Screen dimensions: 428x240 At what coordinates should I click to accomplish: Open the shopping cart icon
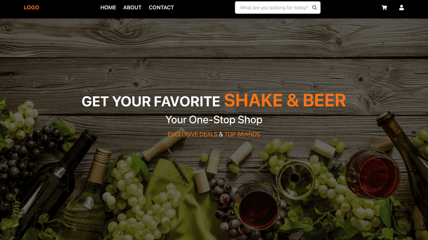click(x=385, y=8)
